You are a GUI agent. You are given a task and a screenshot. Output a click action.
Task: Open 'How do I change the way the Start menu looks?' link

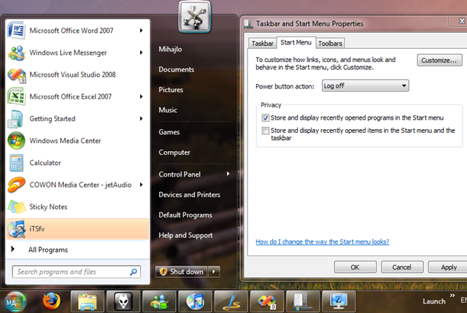pyautogui.click(x=323, y=241)
